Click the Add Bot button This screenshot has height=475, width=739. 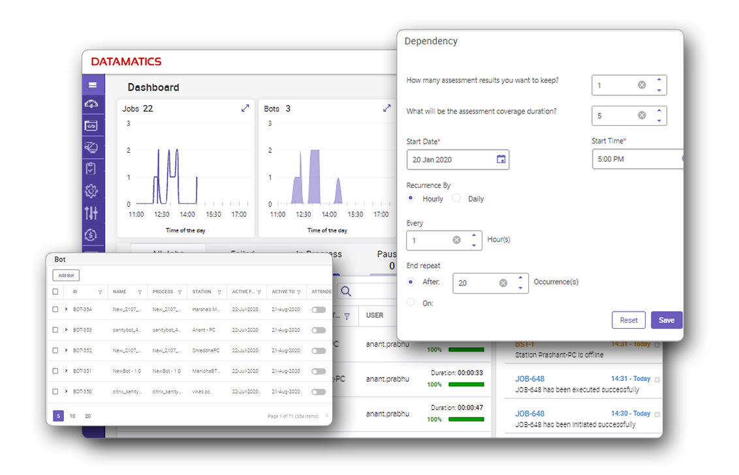pyautogui.click(x=66, y=275)
